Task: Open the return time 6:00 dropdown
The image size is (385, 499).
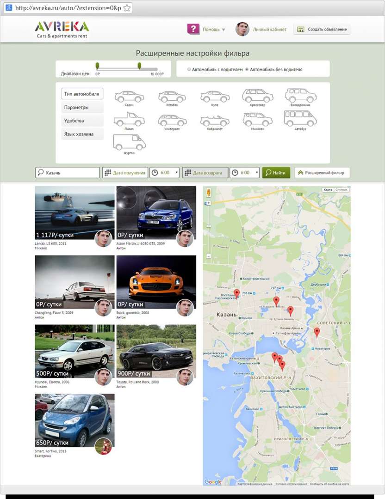Action: coord(244,172)
